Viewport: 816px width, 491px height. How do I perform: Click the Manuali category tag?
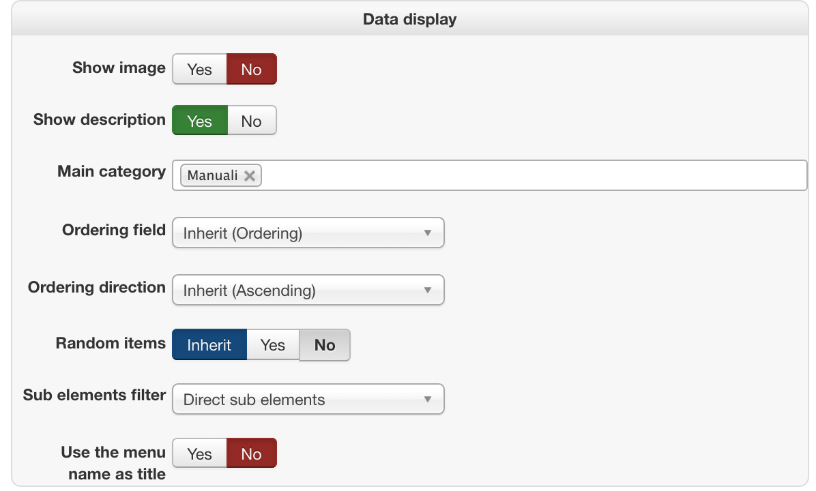point(212,176)
